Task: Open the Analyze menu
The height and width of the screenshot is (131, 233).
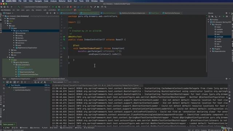Action: (x=54, y=1)
